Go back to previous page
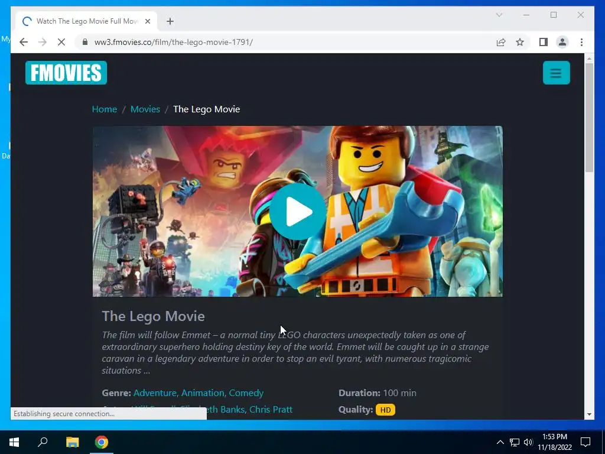Image resolution: width=605 pixels, height=454 pixels. [x=24, y=42]
